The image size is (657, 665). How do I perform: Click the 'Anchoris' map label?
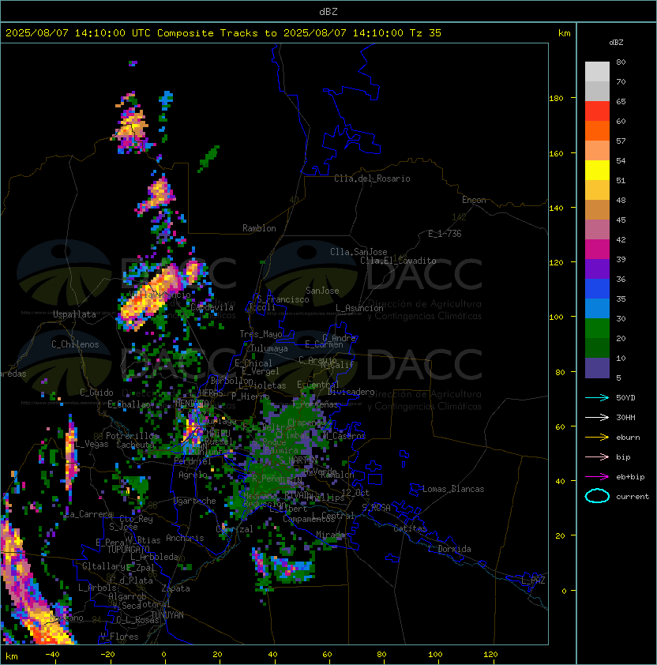pos(185,538)
